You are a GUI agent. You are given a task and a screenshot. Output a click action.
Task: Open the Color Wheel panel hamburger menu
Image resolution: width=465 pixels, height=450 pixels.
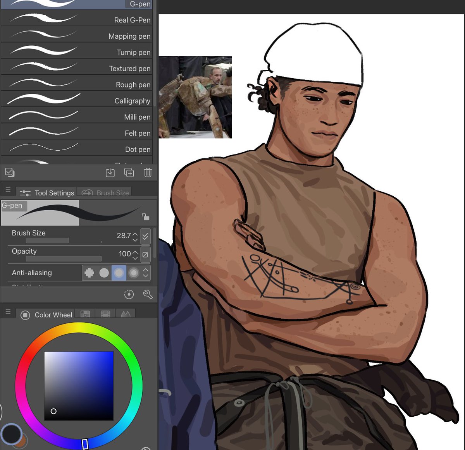pos(8,312)
